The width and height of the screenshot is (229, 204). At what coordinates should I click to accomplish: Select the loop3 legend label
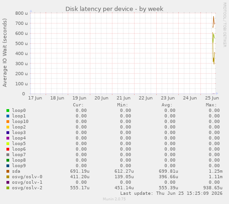point(19,133)
